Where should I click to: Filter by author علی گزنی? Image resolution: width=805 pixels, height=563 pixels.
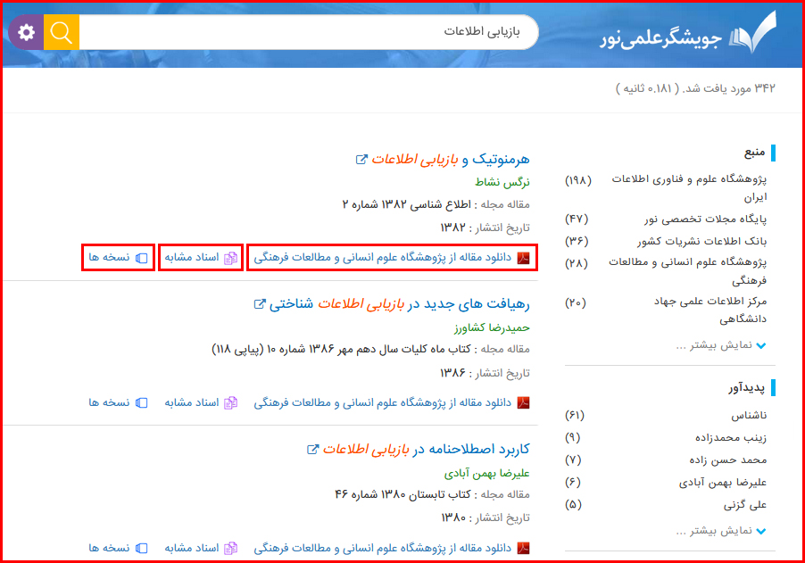747,504
